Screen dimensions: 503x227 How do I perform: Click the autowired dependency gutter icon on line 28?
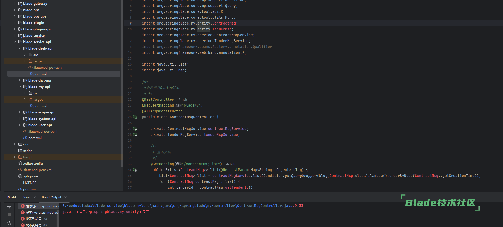(x=135, y=135)
